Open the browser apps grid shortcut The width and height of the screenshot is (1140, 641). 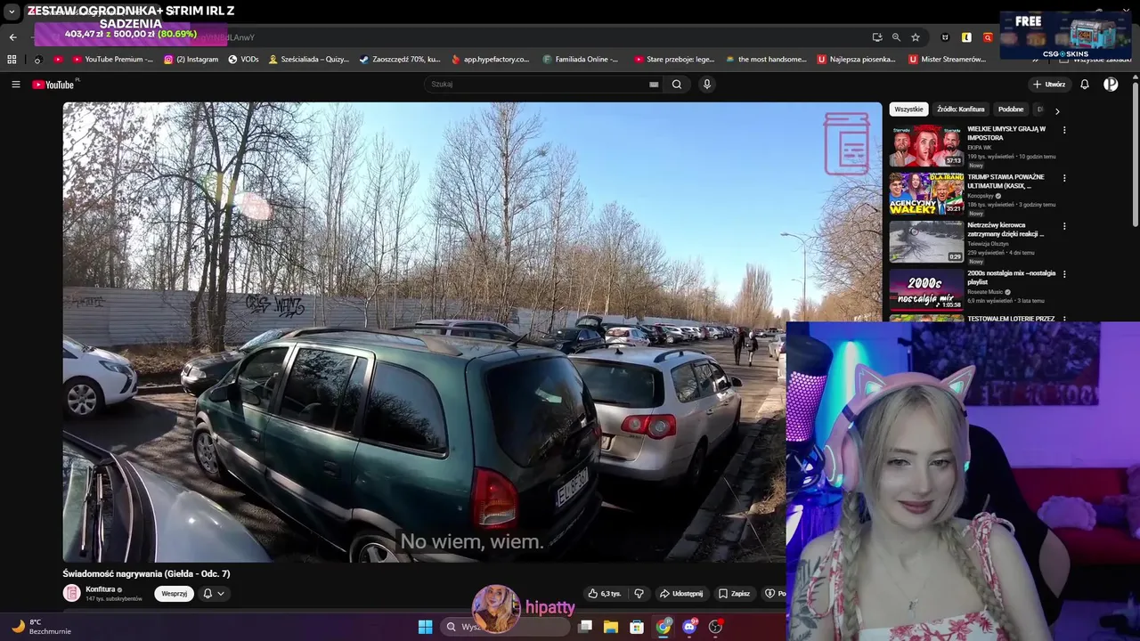point(12,60)
